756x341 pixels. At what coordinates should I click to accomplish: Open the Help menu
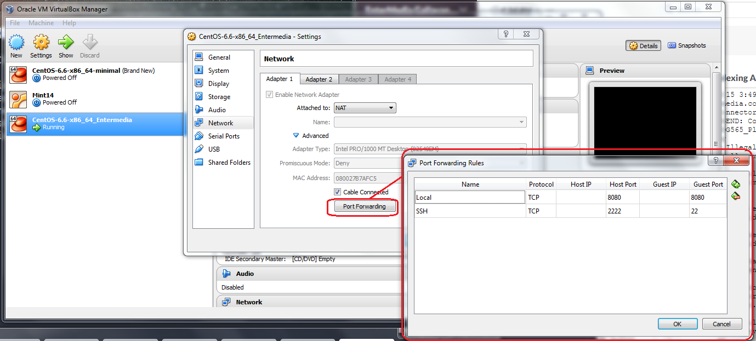click(x=69, y=23)
